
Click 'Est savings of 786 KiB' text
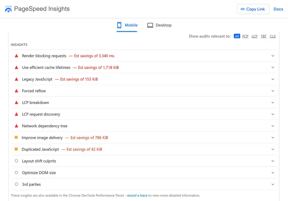(x=89, y=138)
